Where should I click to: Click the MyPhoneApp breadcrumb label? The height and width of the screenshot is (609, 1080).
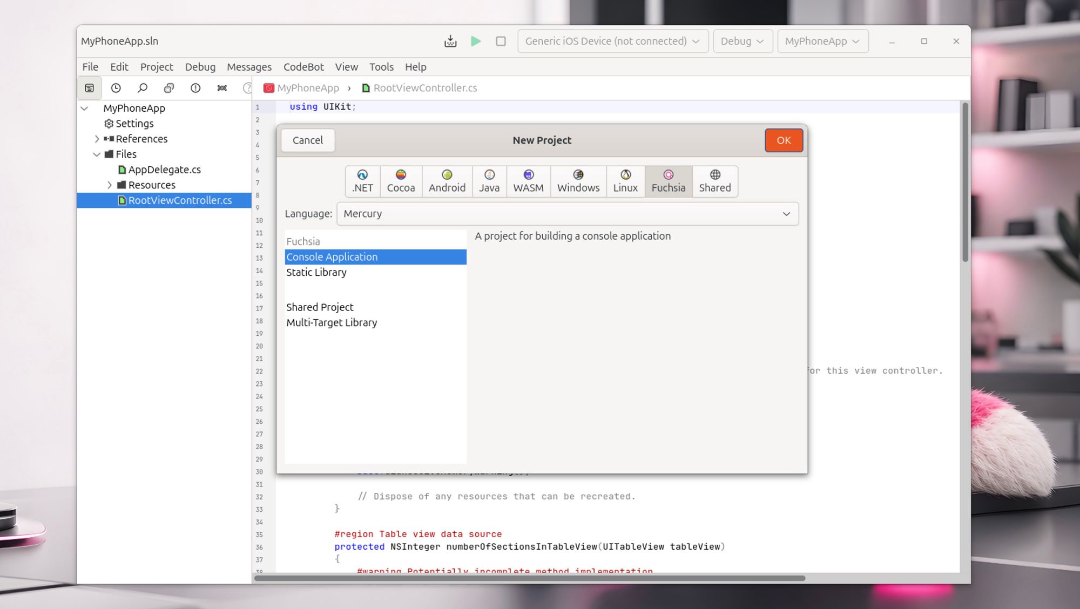coord(308,88)
